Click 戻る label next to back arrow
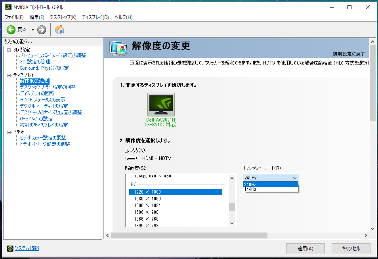The width and height of the screenshot is (378, 259). pyautogui.click(x=22, y=30)
